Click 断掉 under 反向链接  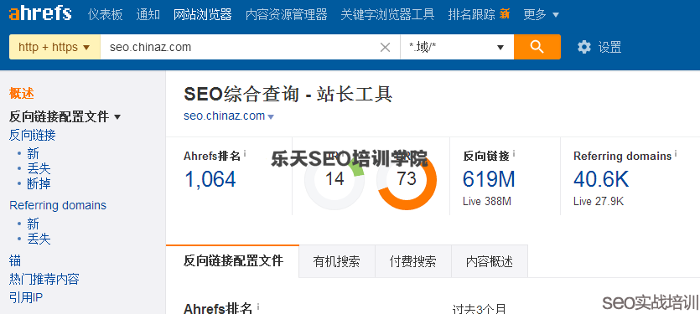(39, 183)
